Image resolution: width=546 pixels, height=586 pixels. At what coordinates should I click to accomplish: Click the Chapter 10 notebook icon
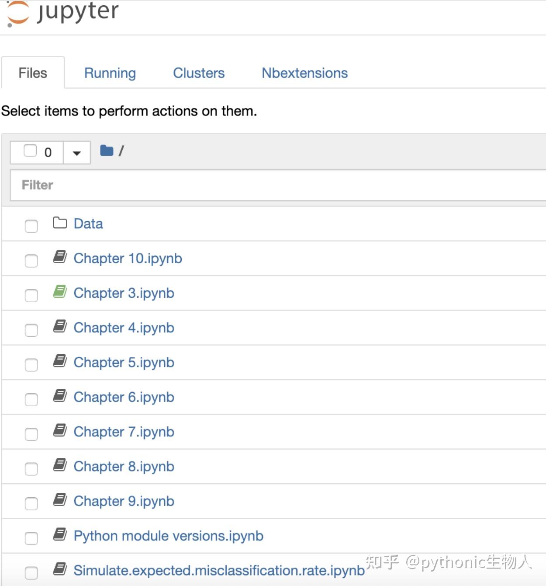click(x=60, y=257)
